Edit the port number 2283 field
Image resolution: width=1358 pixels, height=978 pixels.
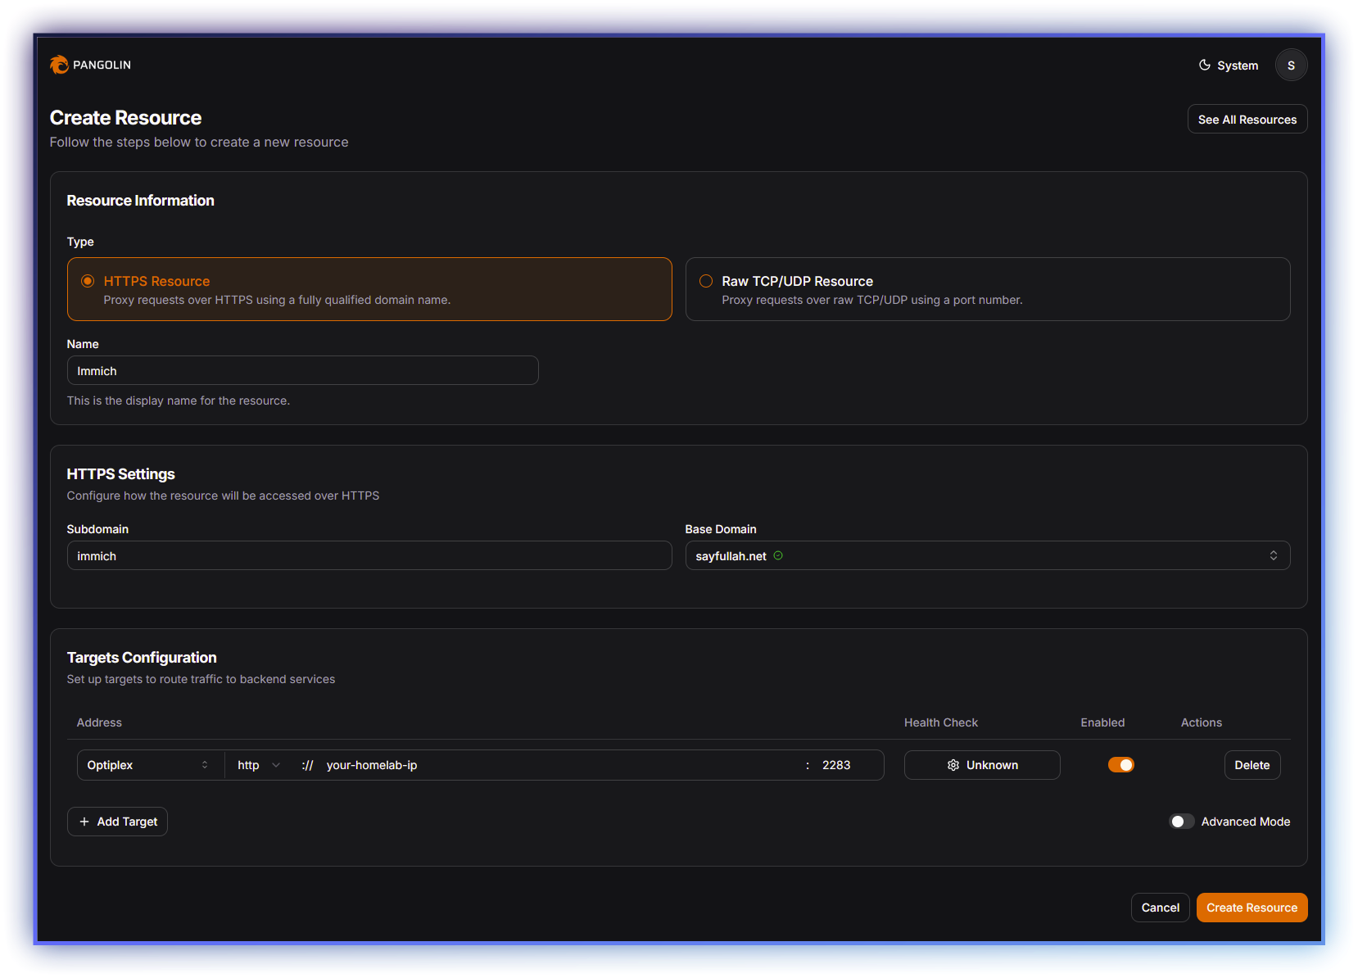pyautogui.click(x=844, y=765)
